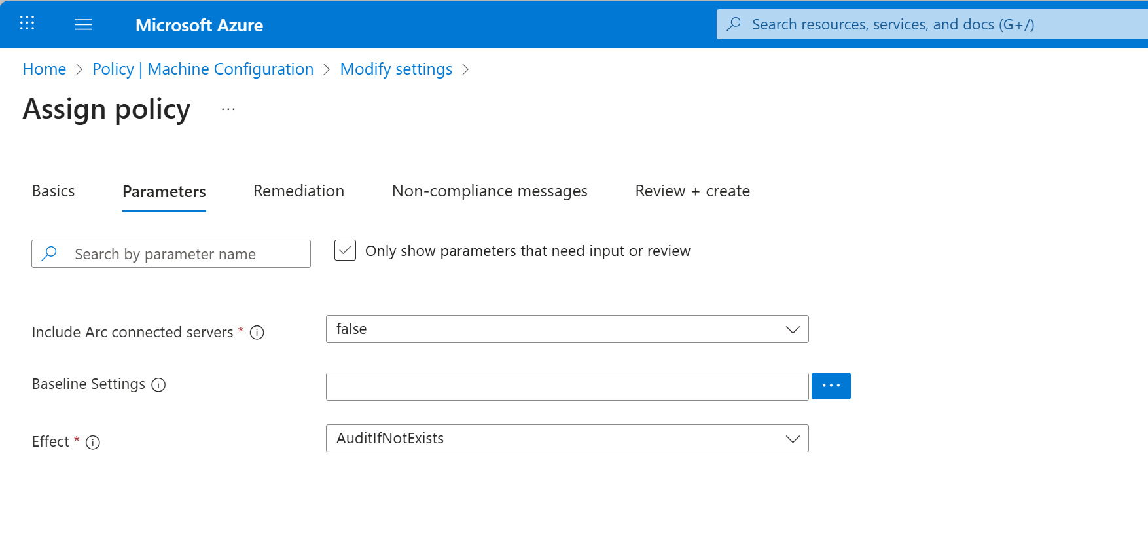Click the Modify settings breadcrumb link

(x=396, y=69)
